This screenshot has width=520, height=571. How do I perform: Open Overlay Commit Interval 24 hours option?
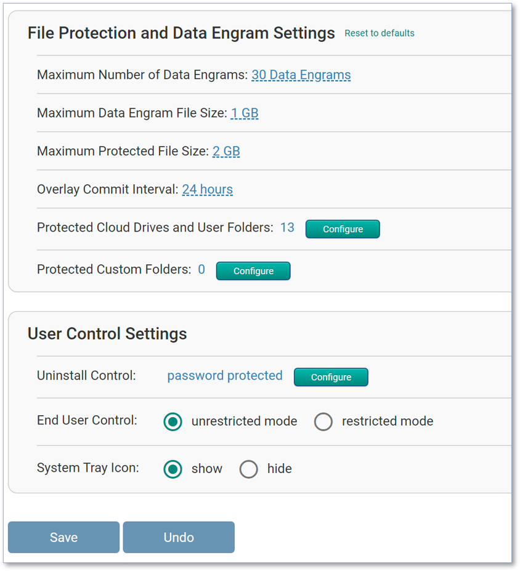208,189
